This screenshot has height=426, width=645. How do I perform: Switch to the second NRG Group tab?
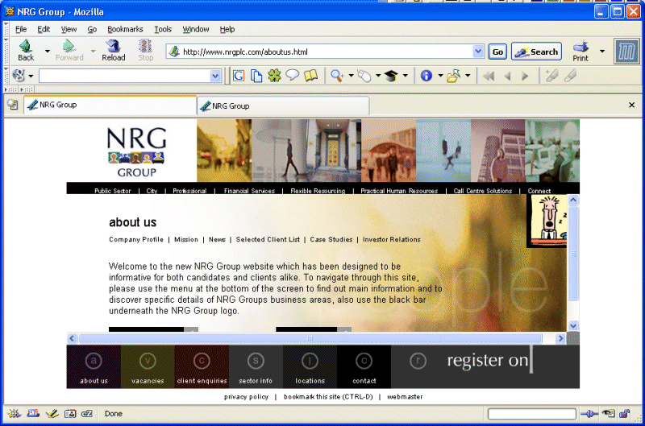point(283,106)
